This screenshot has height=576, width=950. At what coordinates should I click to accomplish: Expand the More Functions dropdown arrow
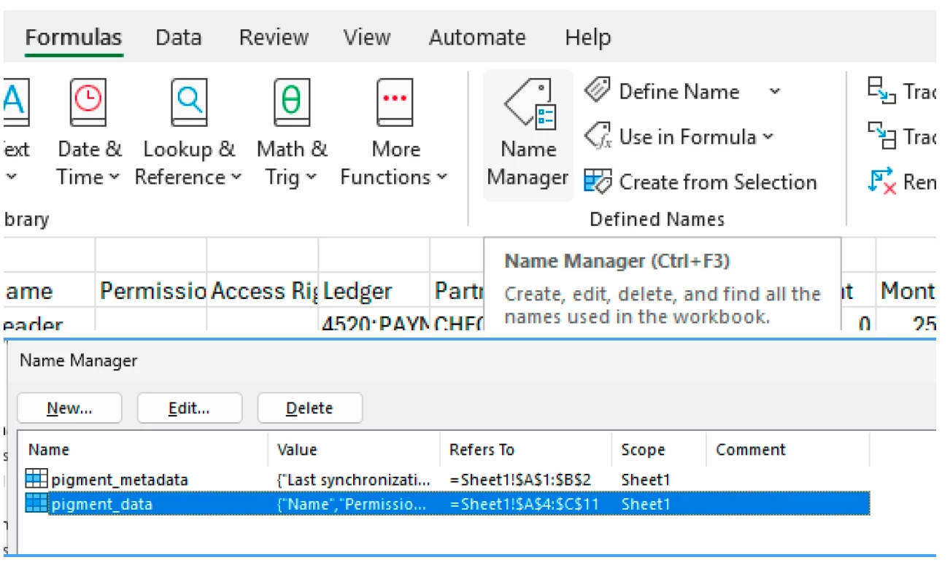(x=441, y=177)
